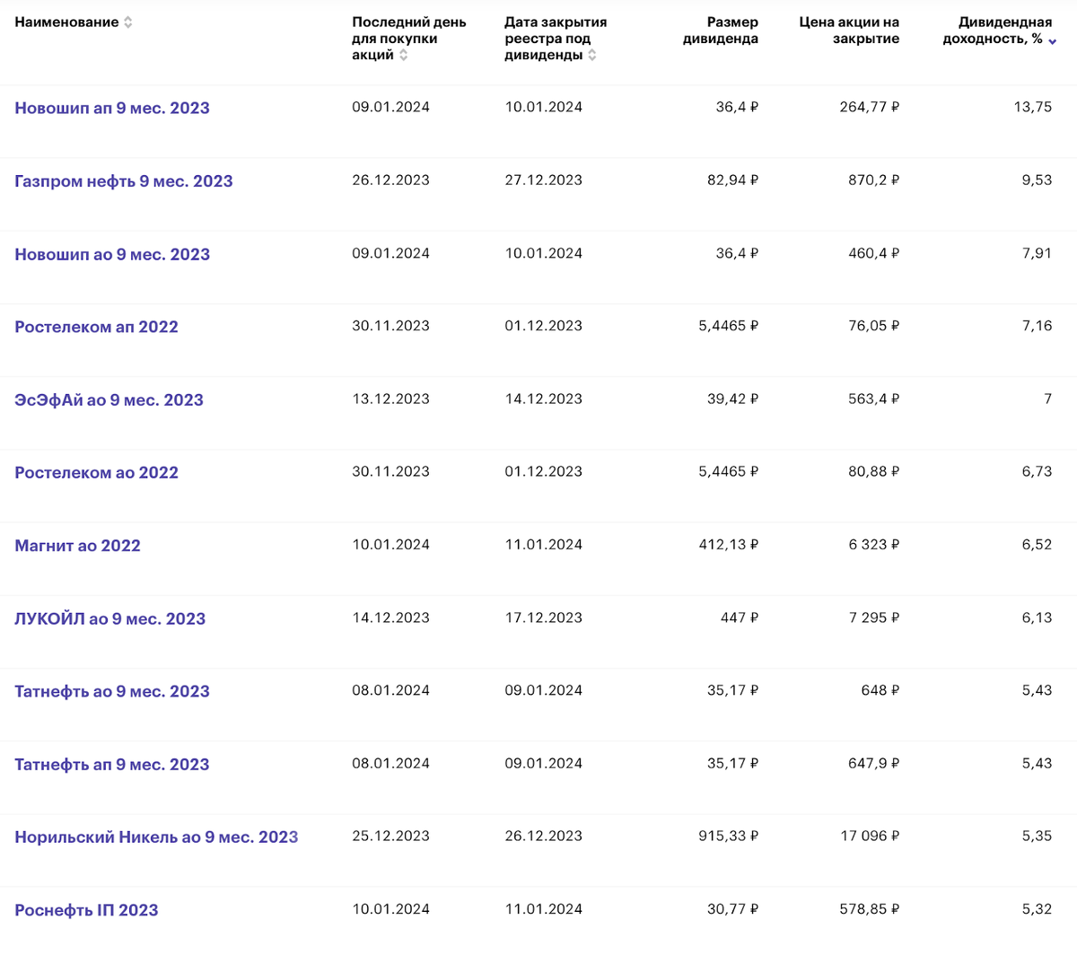Open Ростелеком ап 2022 link
This screenshot has width=1077, height=955.
click(x=96, y=327)
